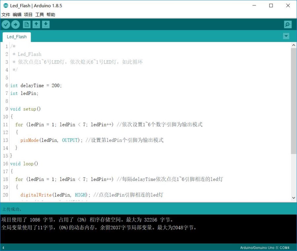This screenshot has height=251, width=297.
Task: Open the 工具 menu
Action: pyautogui.click(x=39, y=15)
